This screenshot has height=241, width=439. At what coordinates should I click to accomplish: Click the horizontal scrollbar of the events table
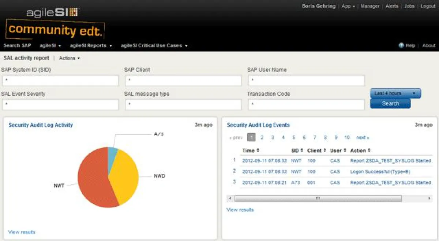click(x=318, y=198)
